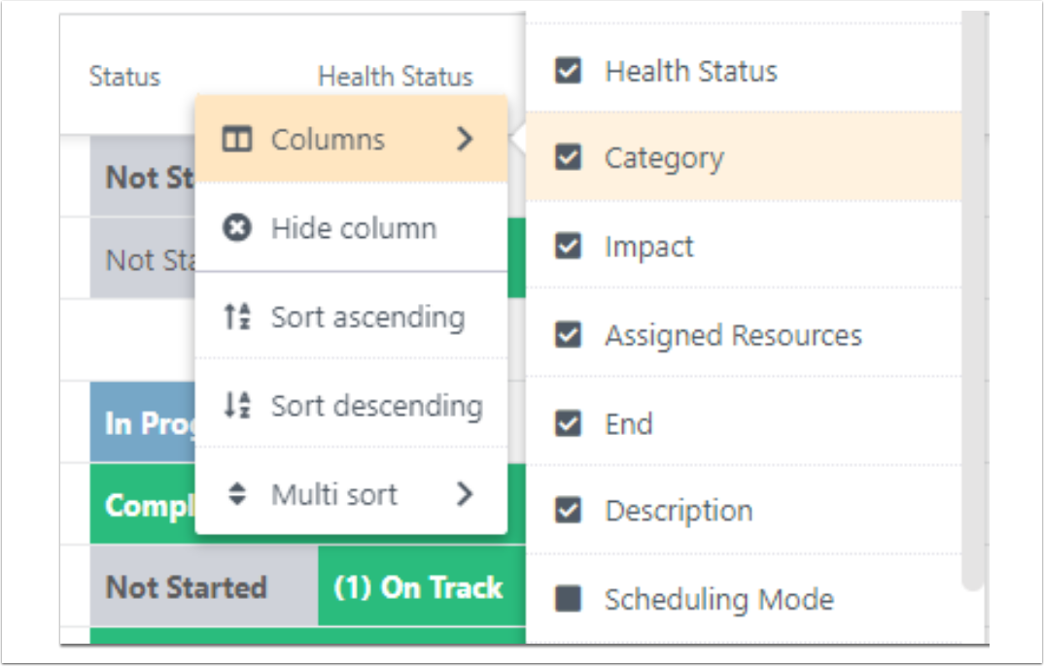Uncheck the Health Status checkbox
Screen dimensions: 1044x666
(568, 71)
